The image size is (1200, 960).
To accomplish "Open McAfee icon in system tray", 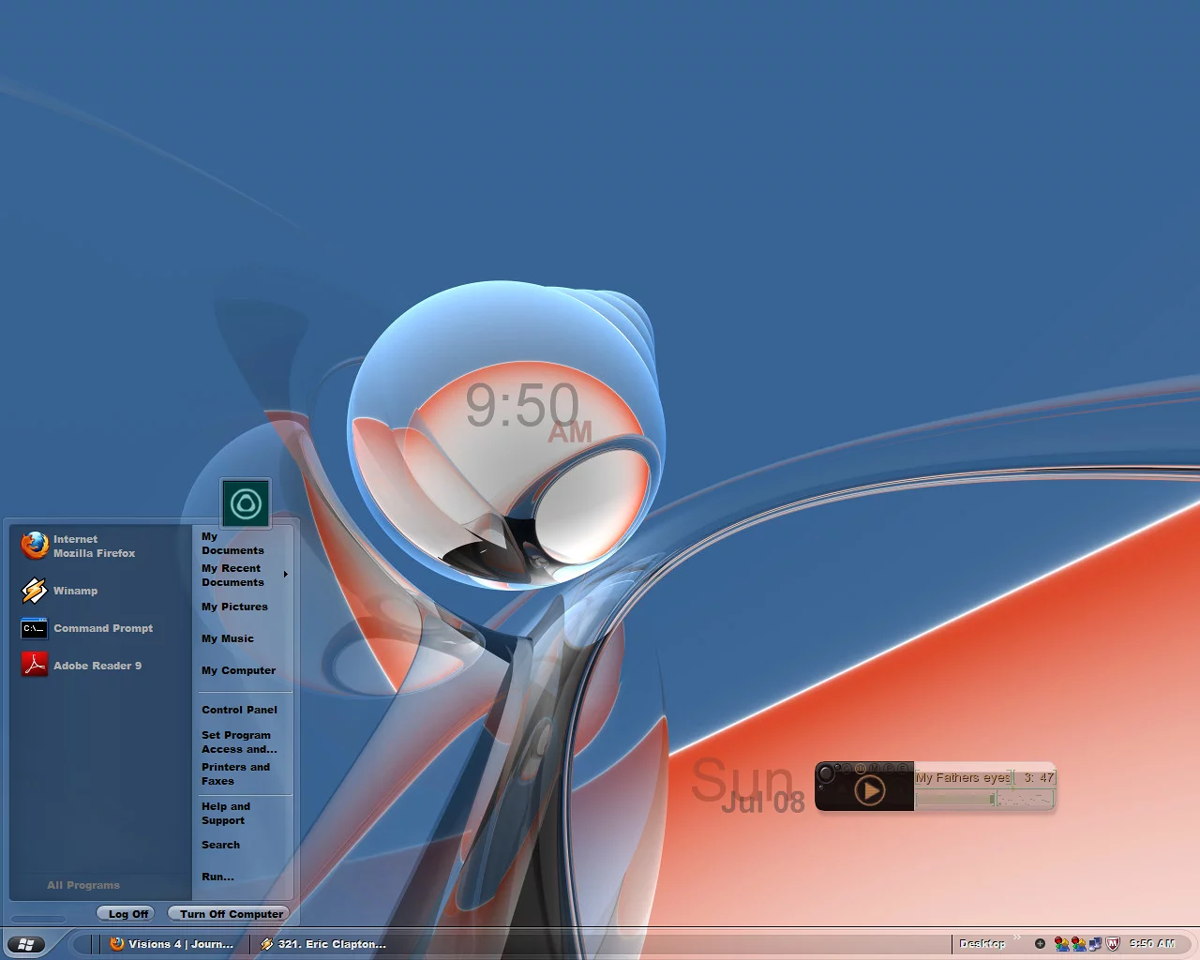I will coord(1113,944).
